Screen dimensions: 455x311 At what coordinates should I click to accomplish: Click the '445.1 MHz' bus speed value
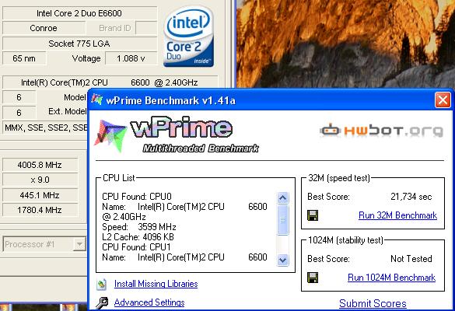[40, 195]
